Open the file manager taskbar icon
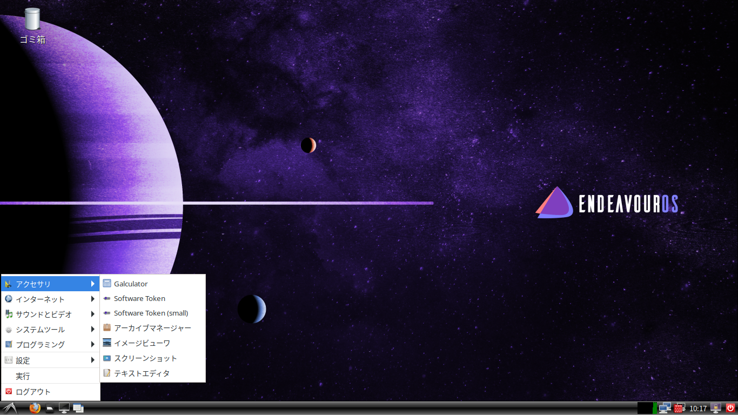The width and height of the screenshot is (738, 415). tap(50, 409)
